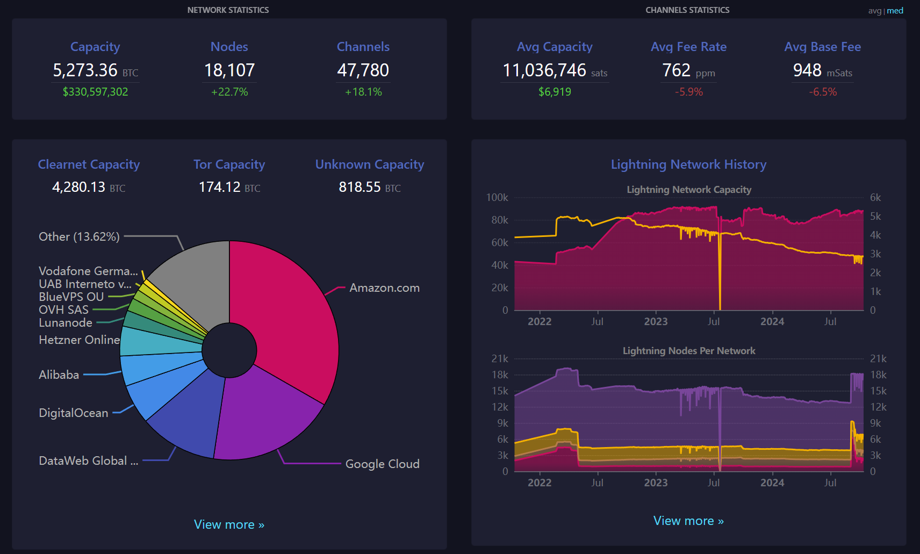Open Lightning Network History page

tap(688, 164)
